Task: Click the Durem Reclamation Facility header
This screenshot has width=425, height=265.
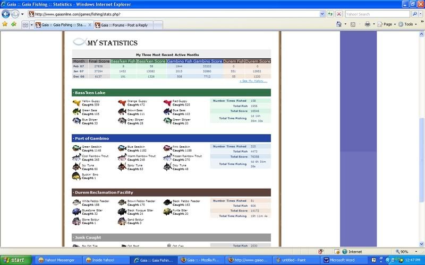Action: [171, 192]
